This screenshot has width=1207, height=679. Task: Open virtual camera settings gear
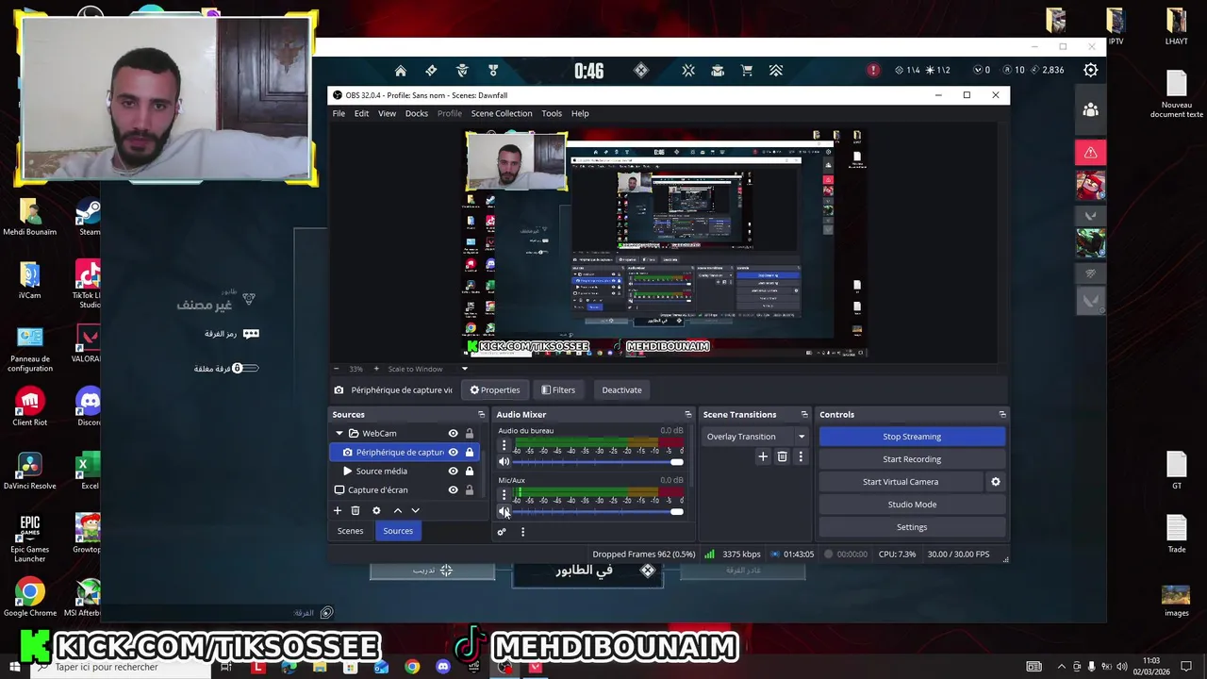pyautogui.click(x=995, y=482)
